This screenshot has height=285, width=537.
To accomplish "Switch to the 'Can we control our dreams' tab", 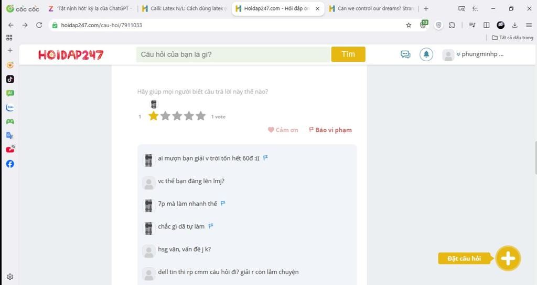I will (371, 8).
